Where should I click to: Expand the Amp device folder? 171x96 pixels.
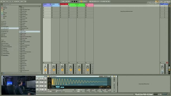[20, 8]
